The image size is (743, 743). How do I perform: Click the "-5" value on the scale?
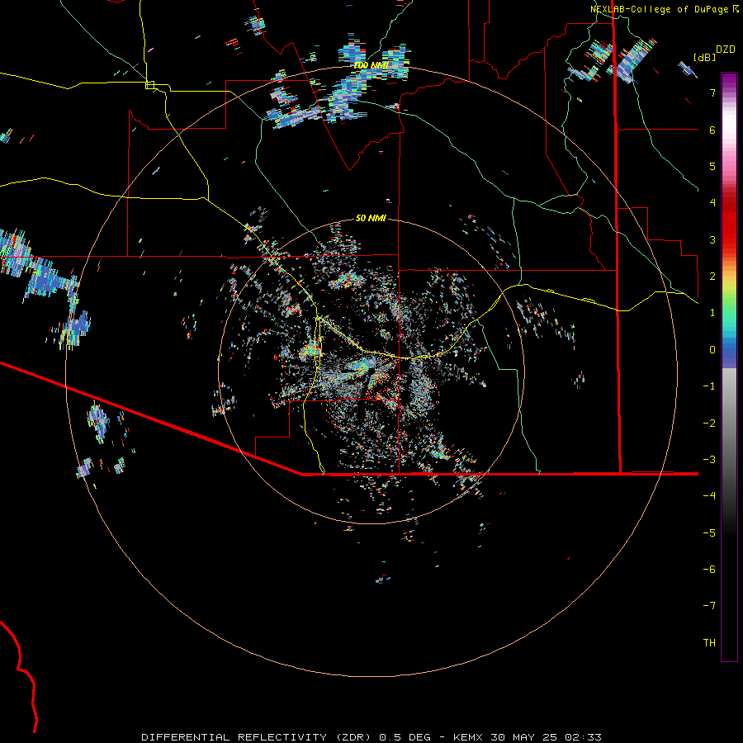(709, 533)
